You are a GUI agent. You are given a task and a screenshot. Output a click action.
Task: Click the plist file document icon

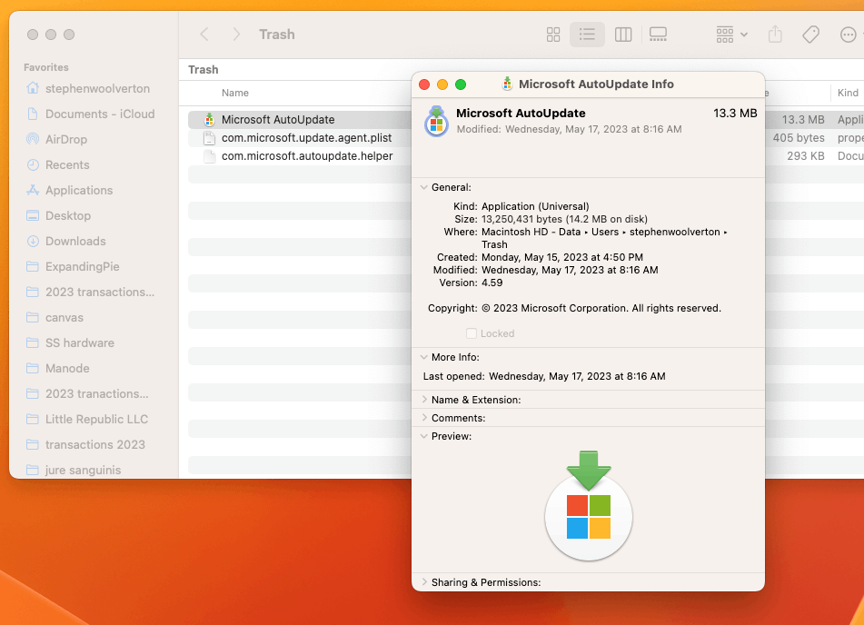209,138
